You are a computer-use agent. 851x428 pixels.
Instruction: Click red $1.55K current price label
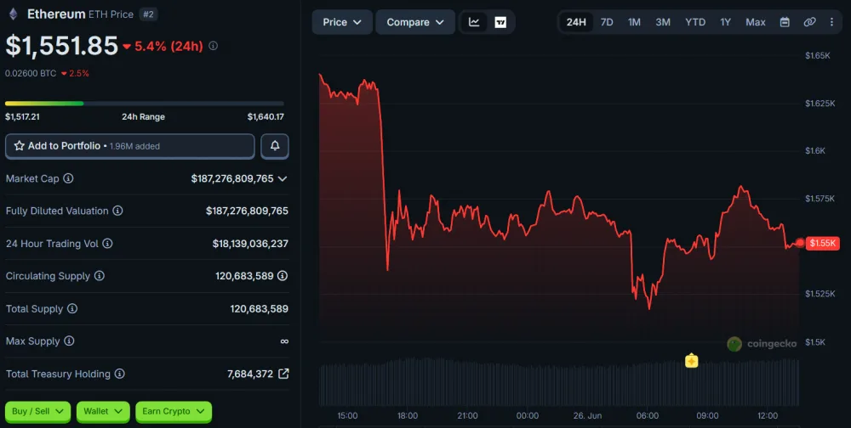(823, 243)
